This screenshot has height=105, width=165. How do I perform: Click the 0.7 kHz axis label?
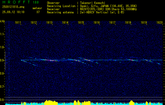[x=2, y=87]
